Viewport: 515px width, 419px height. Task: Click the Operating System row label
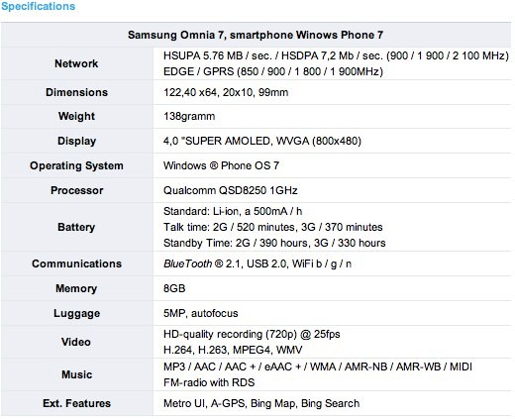[76, 165]
